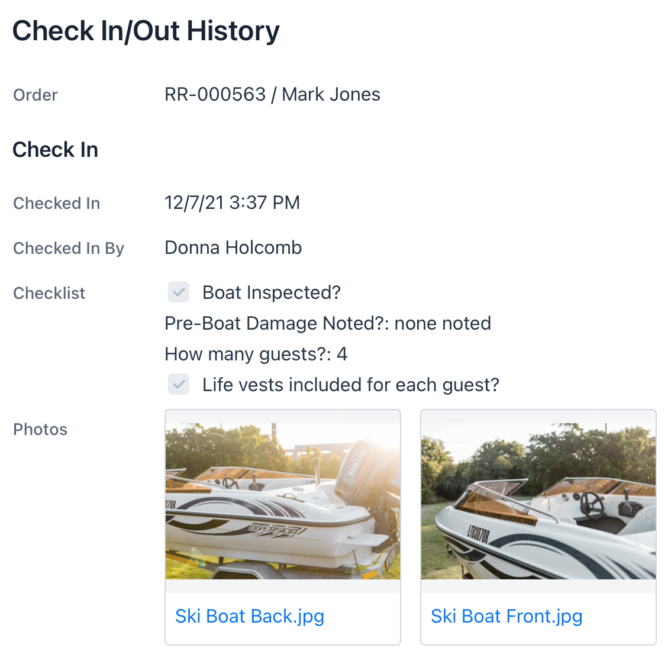Click the Photos field label

tap(40, 429)
